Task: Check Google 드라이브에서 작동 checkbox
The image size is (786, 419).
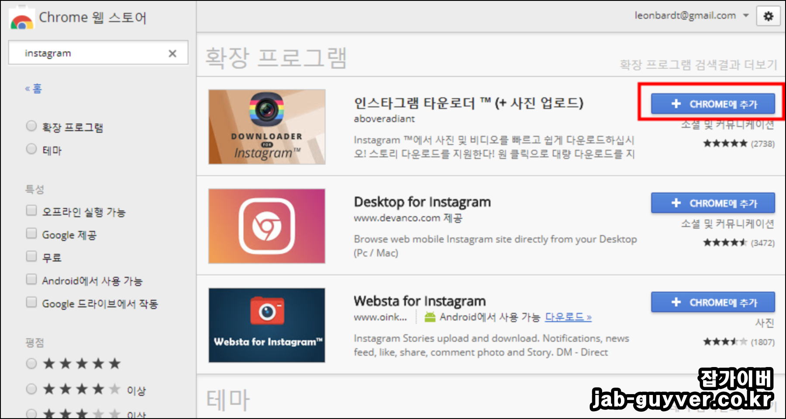Action: click(31, 302)
